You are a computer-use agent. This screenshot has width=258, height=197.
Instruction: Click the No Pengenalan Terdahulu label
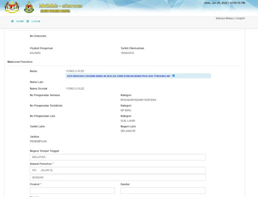46,106
